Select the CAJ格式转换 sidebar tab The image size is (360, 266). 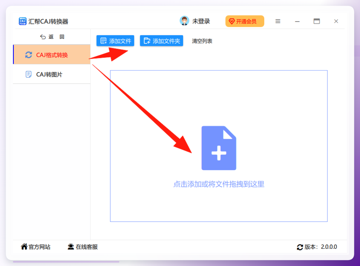click(52, 55)
